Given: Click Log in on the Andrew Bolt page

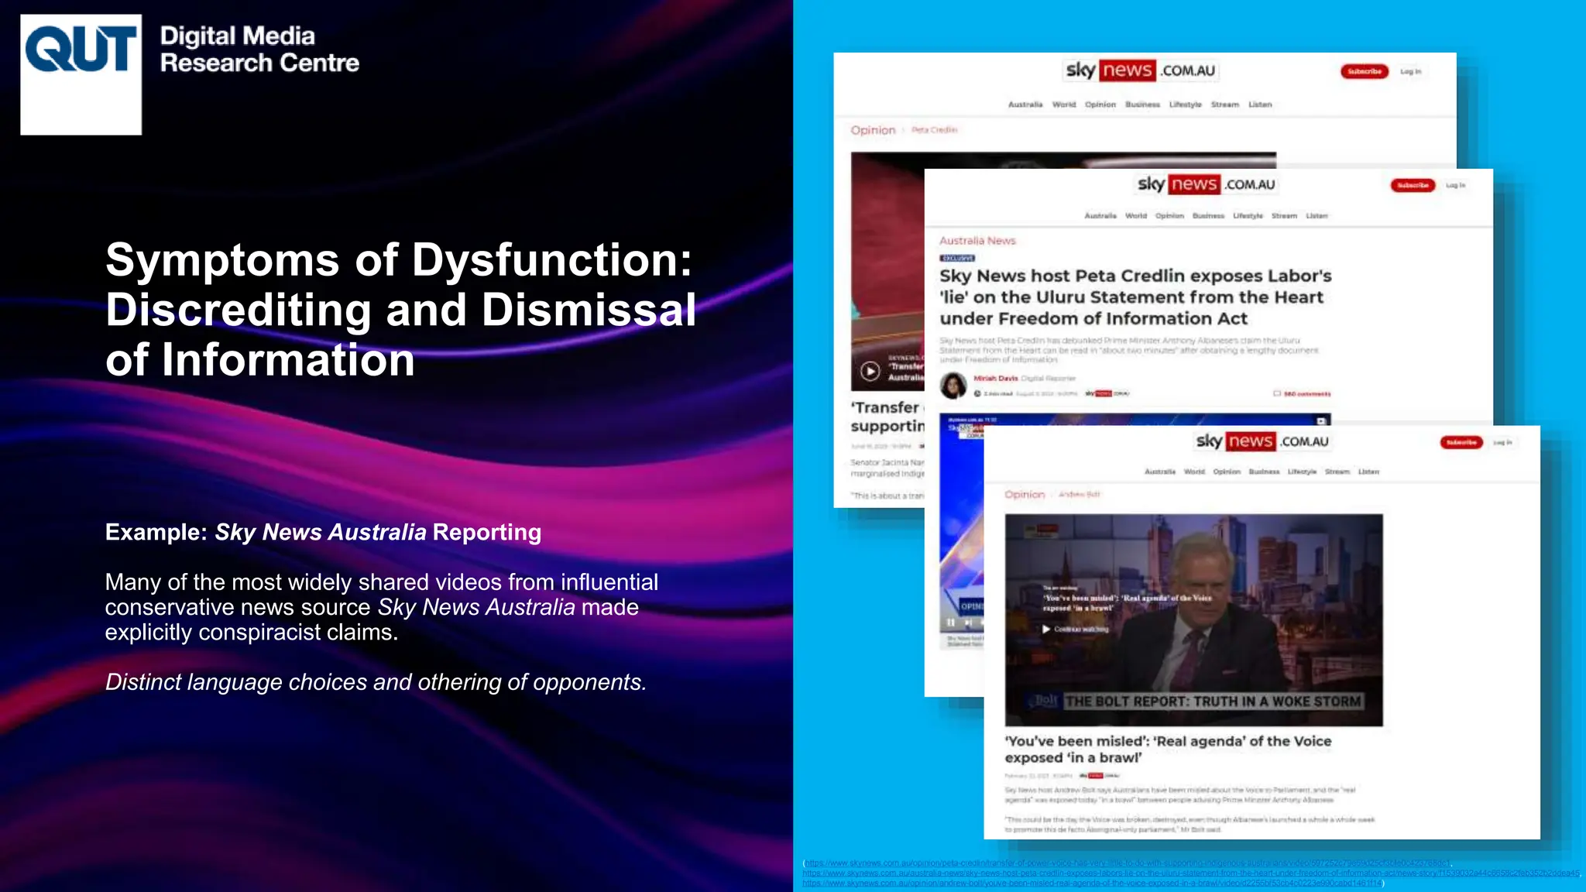Looking at the screenshot, I should point(1502,442).
